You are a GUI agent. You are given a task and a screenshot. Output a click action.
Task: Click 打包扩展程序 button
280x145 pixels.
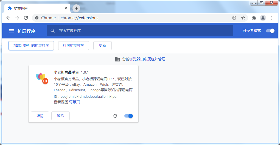74,46
